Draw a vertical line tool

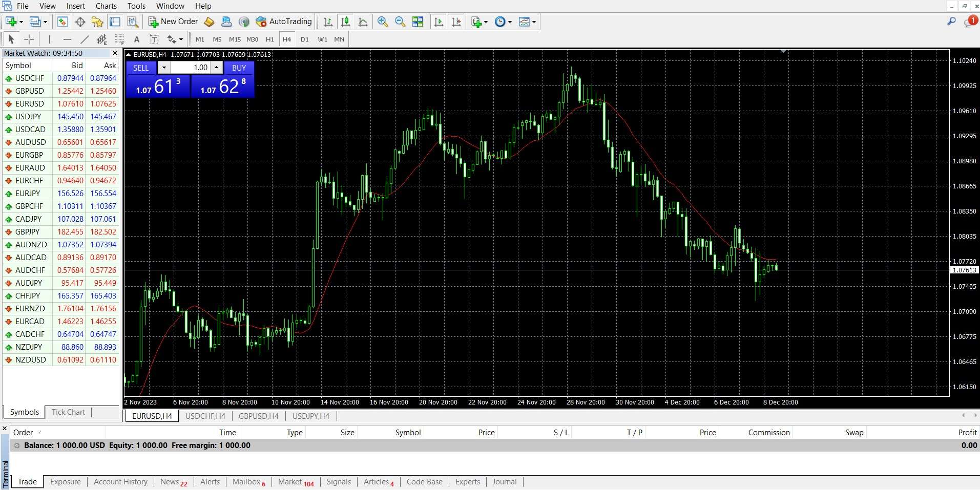(x=50, y=39)
